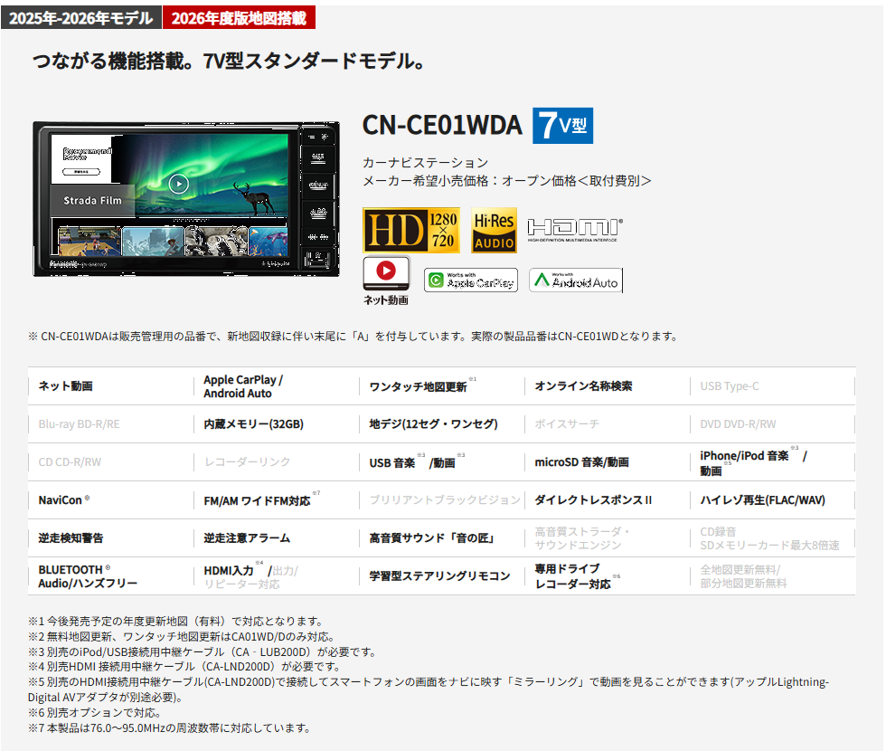
Task: Click the greyed ボイスサーチ cell
Action: click(608, 424)
